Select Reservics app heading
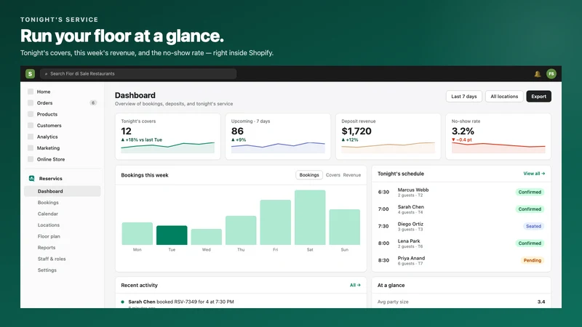 50,178
